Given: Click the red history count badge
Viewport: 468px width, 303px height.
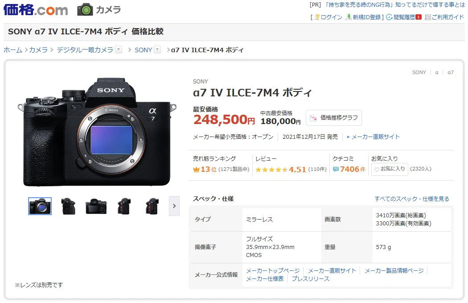Looking at the screenshot, I should click(419, 17).
